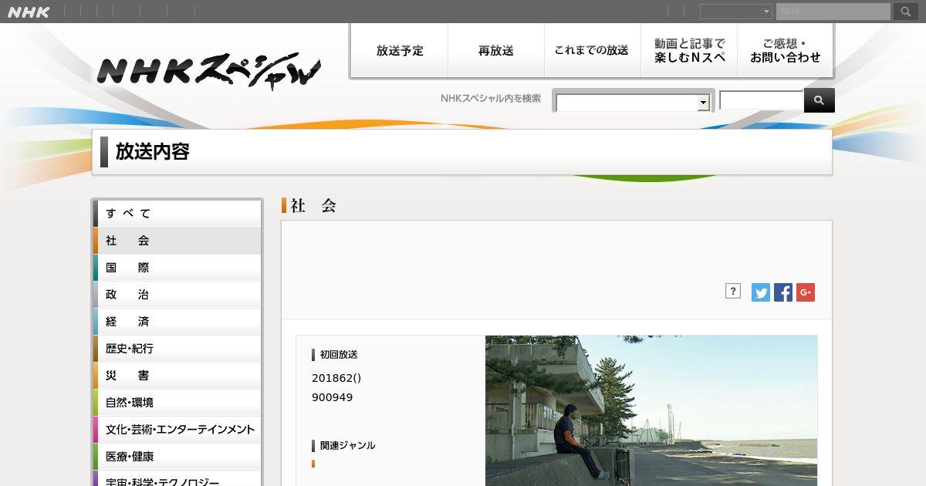Share on Google Plus icon

pos(806,292)
